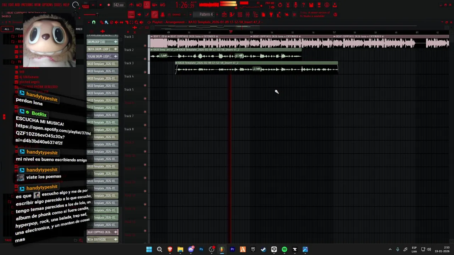Viewport: 454px width, 255px height.
Task: Switch PAT/SONG playback mode
Action: 85,5
